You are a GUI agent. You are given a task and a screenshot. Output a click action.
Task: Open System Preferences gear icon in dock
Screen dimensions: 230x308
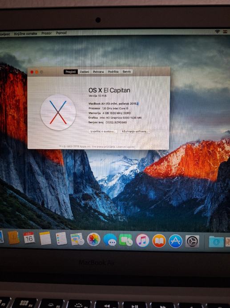pos(192,241)
